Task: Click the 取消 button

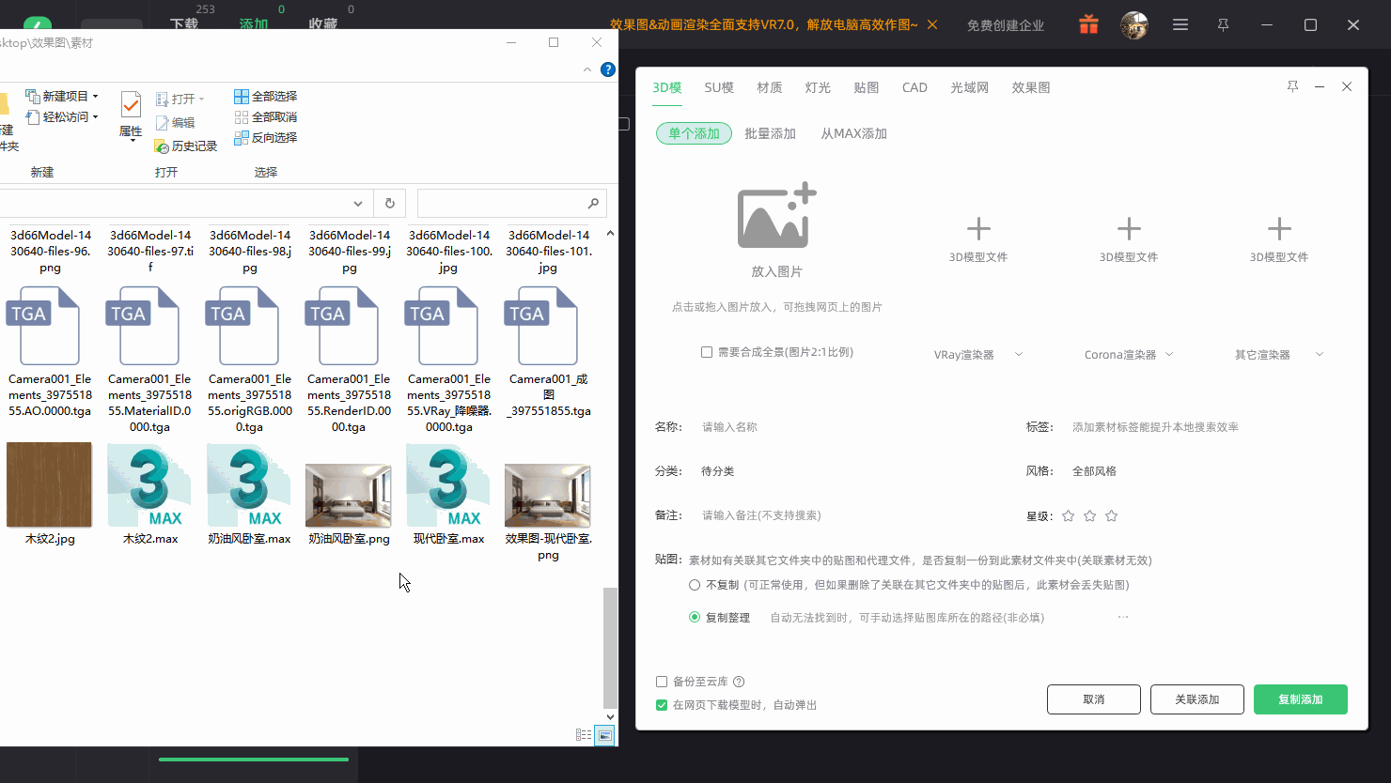Action: [x=1094, y=699]
